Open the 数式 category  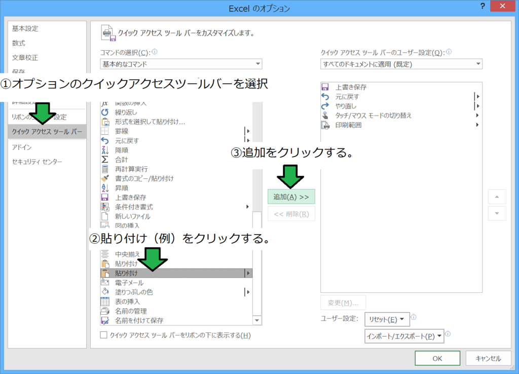[19, 43]
